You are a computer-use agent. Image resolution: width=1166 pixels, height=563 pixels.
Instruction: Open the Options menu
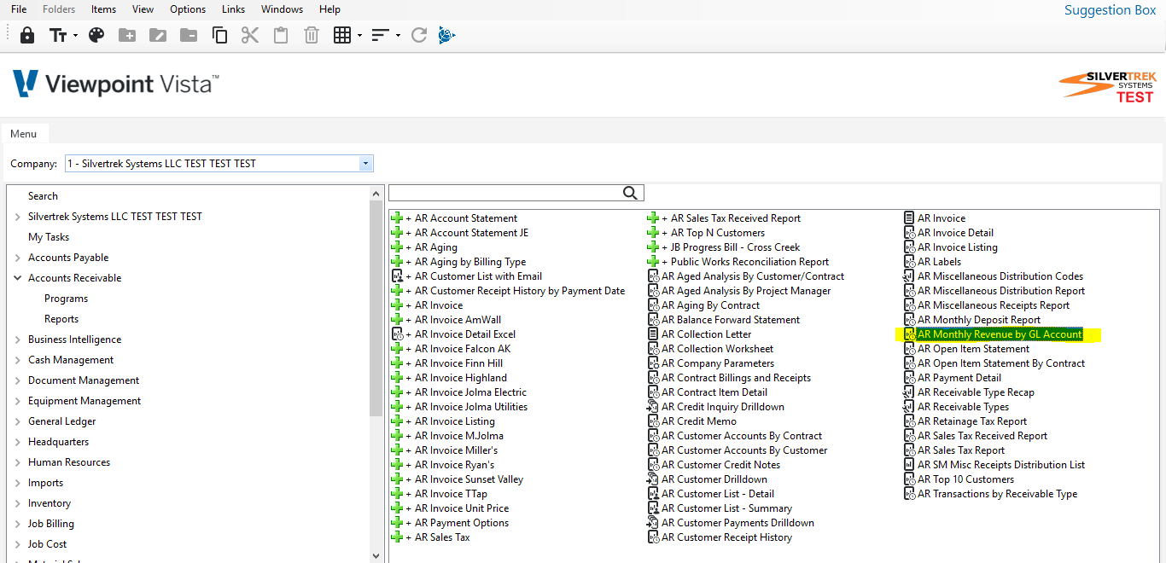coord(188,9)
